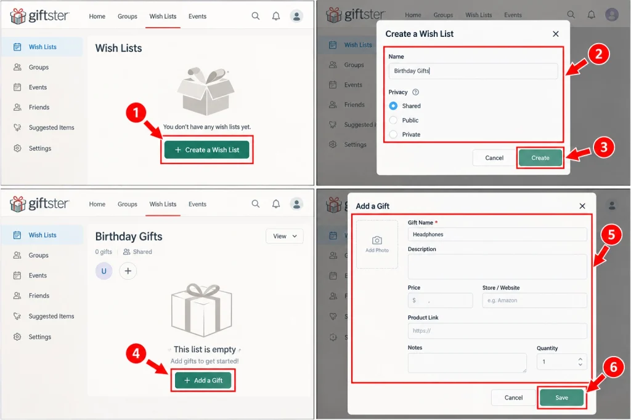Open notifications bell in the Birthday Gifts panel

click(276, 204)
